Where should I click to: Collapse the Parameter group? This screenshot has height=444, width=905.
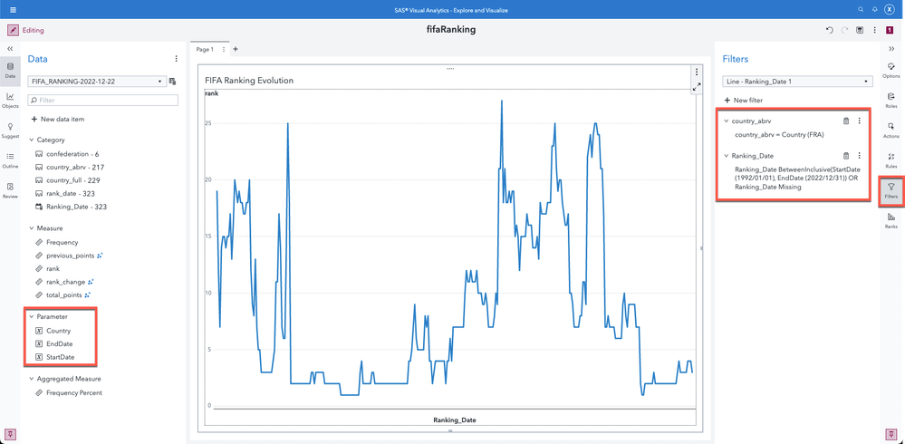[32, 316]
